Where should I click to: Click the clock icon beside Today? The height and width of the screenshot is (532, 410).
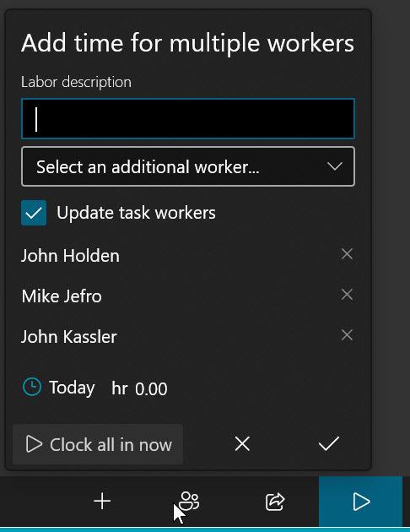pyautogui.click(x=32, y=387)
